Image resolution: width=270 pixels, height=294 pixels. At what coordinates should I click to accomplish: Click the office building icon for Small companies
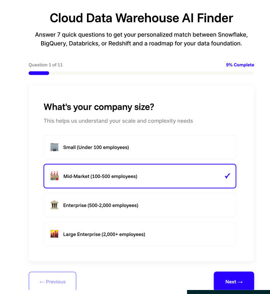[54, 147]
